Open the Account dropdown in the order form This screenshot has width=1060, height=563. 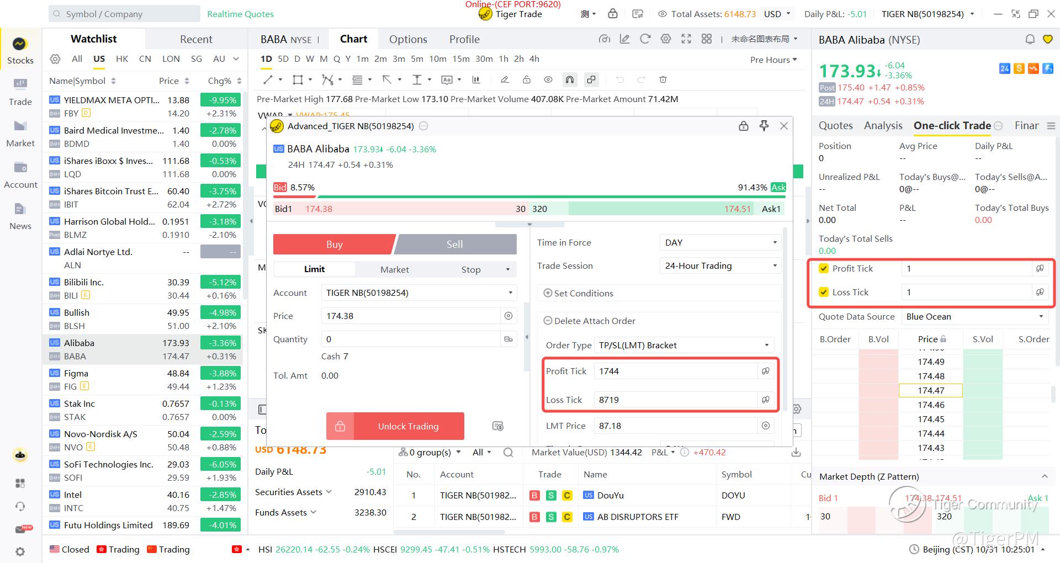pyautogui.click(x=418, y=293)
